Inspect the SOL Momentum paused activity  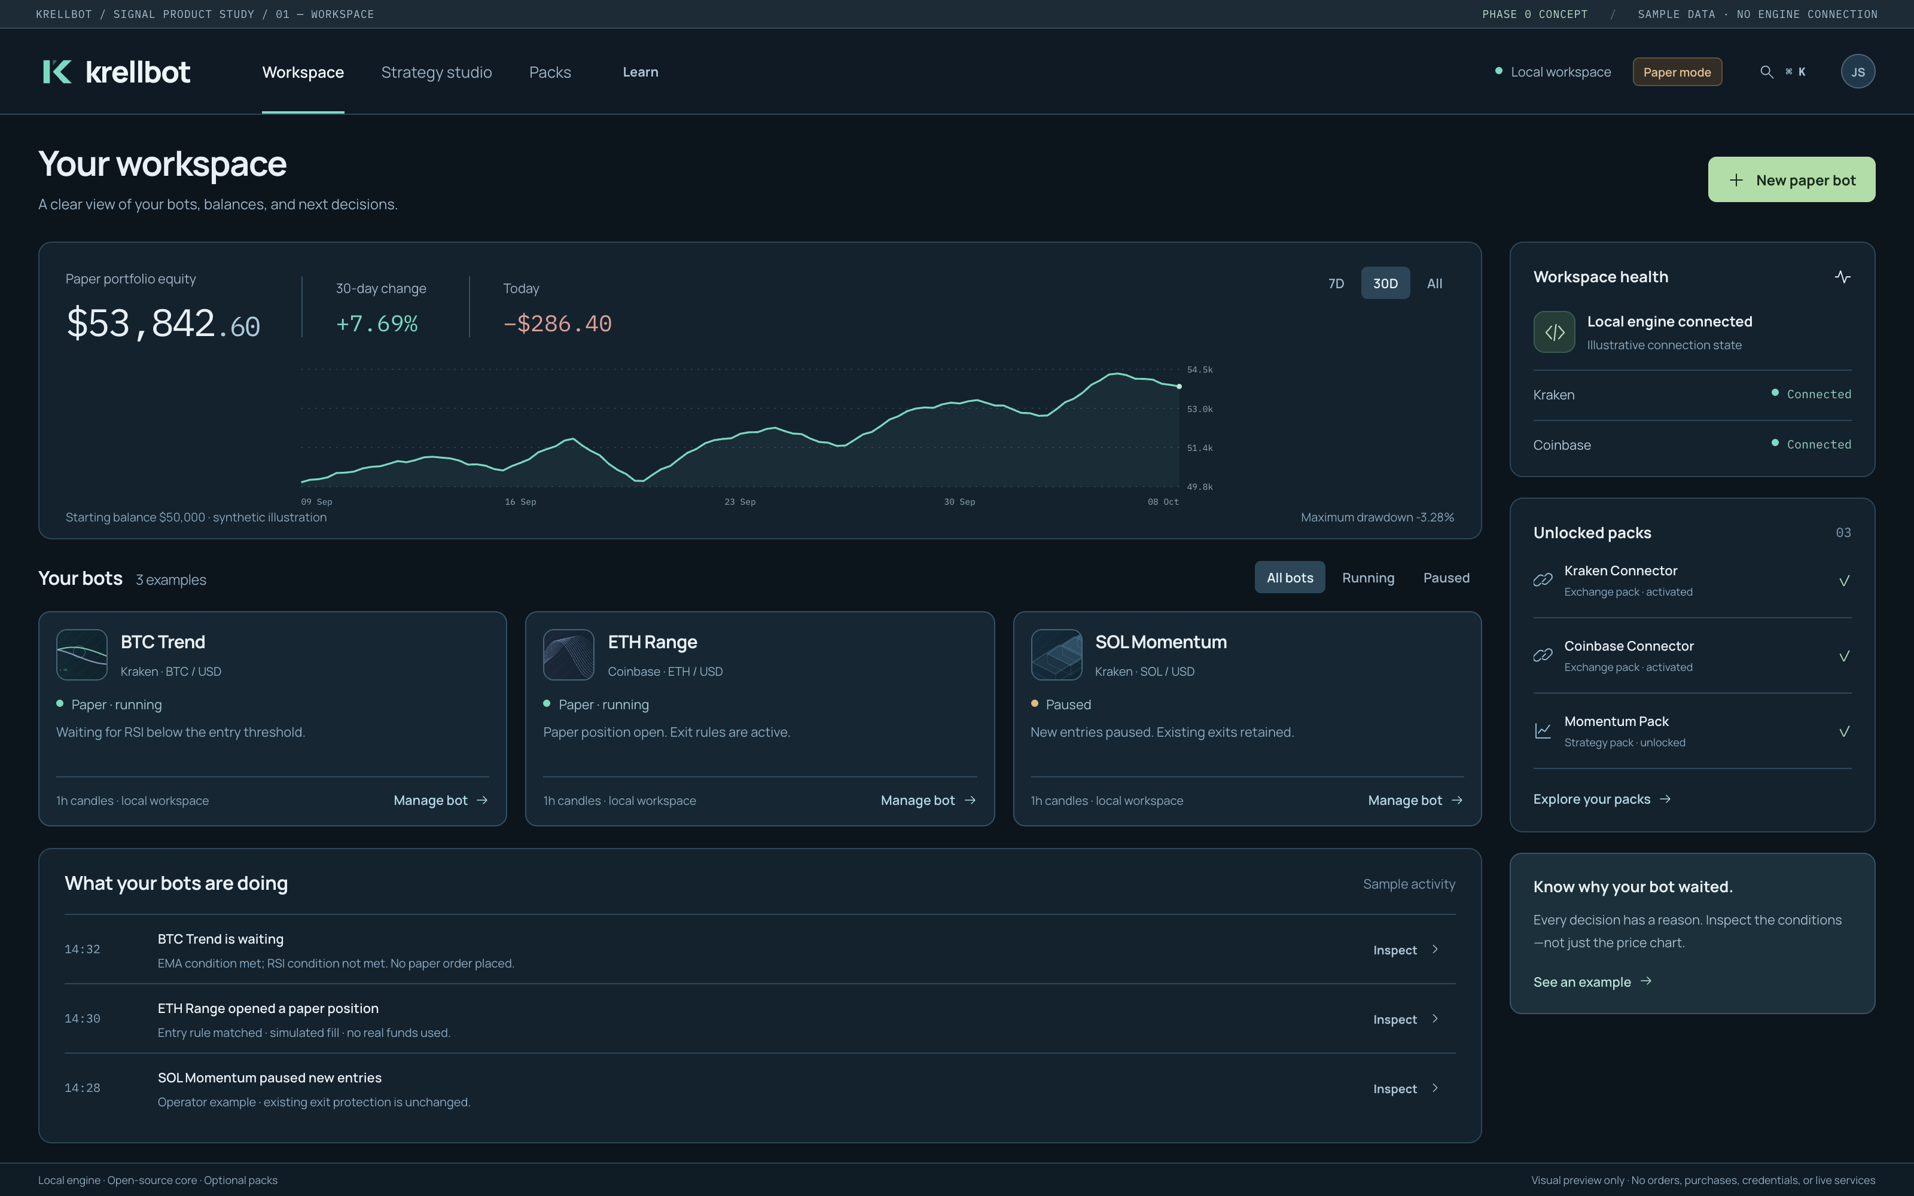[x=1406, y=1089]
